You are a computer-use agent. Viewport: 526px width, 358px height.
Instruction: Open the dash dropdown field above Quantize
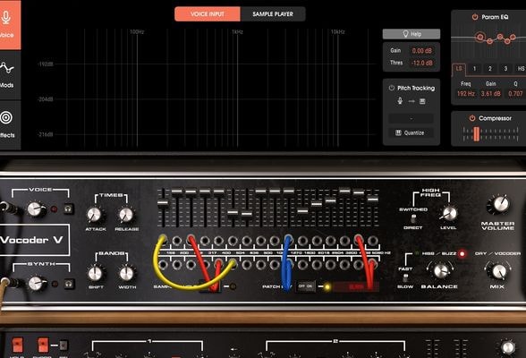(x=411, y=118)
